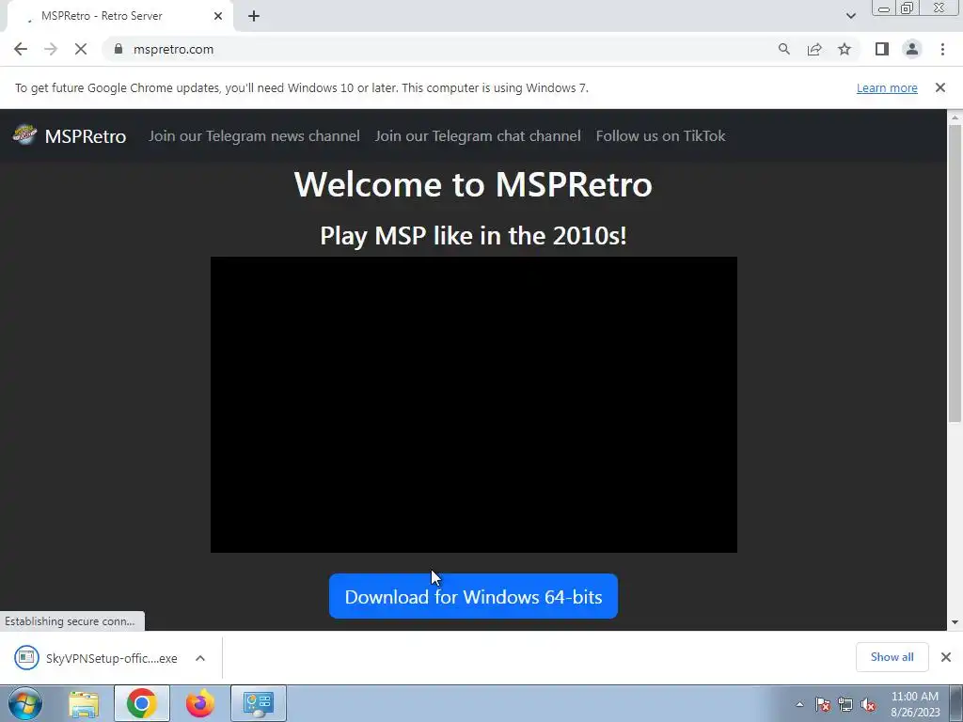The image size is (963, 722).
Task: Open the Windows Start menu
Action: tap(24, 703)
